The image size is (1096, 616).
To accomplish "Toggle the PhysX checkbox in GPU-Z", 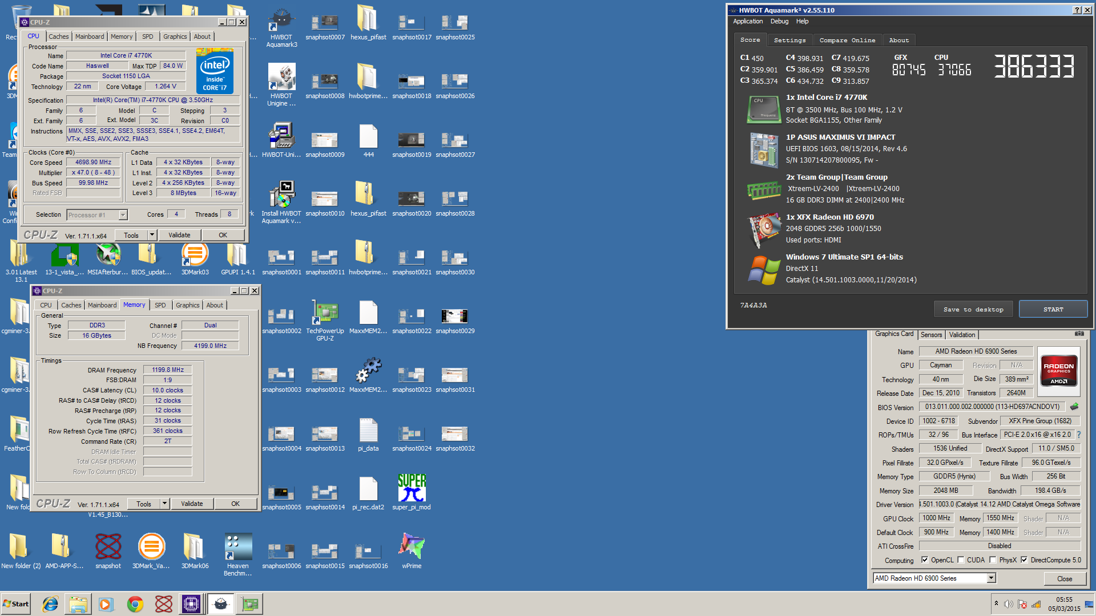I will coord(993,560).
